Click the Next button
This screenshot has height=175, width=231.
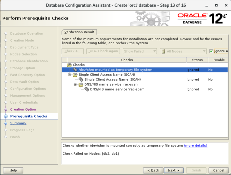click(x=174, y=170)
